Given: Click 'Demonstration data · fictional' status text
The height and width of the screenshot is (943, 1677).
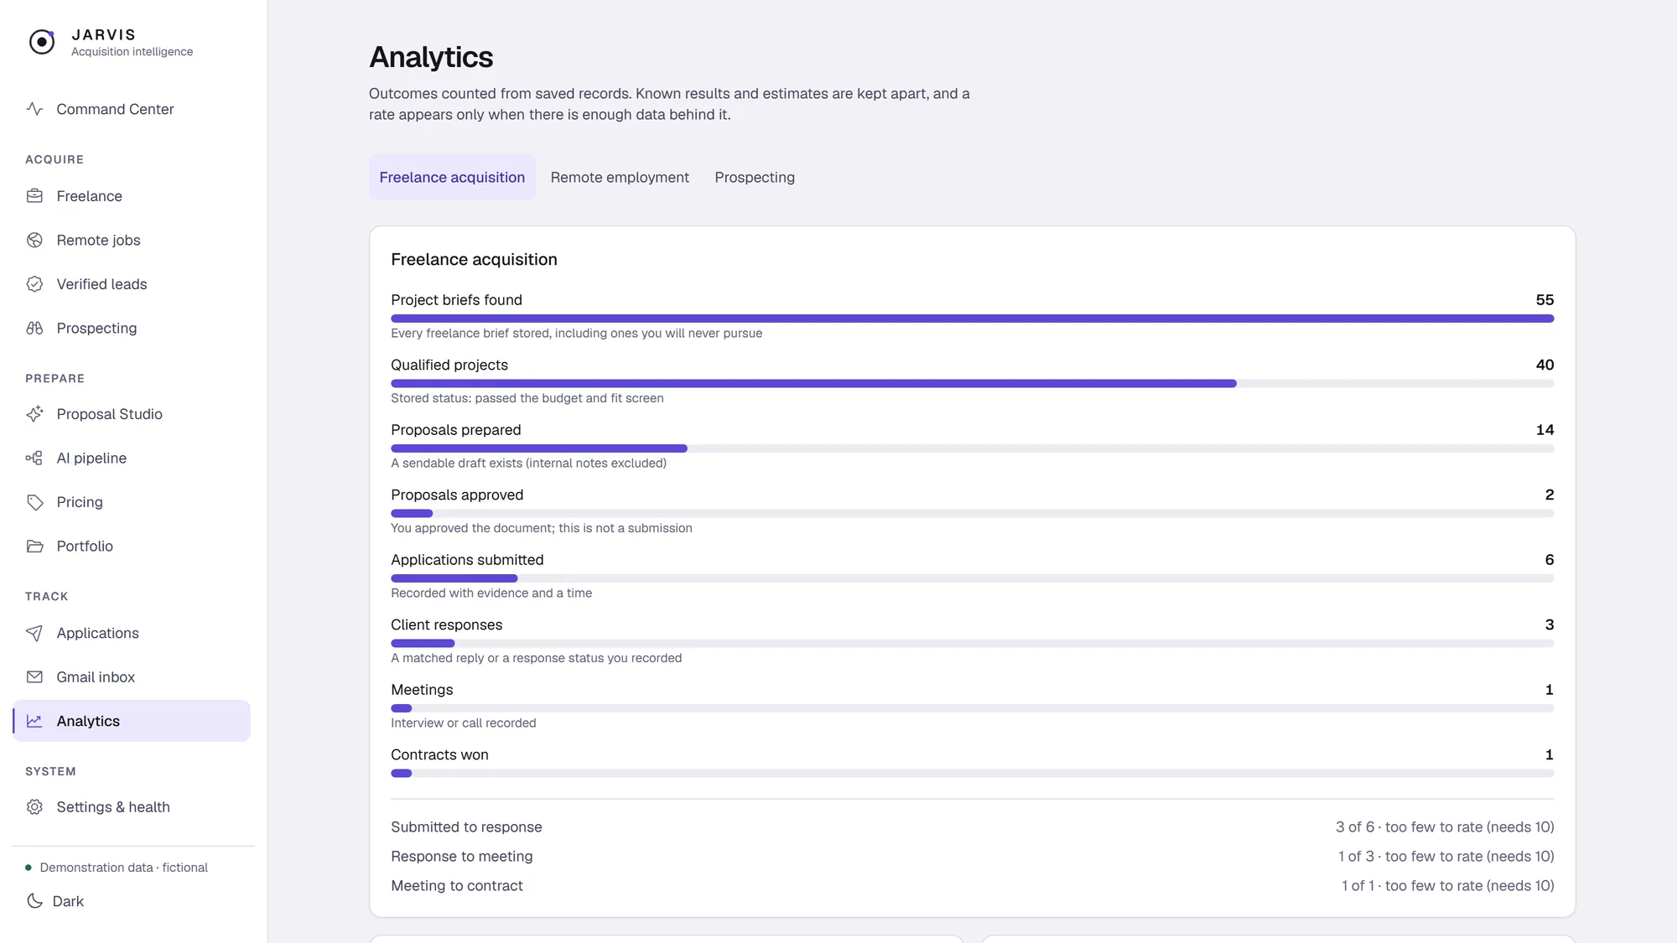Looking at the screenshot, I should (x=123, y=868).
